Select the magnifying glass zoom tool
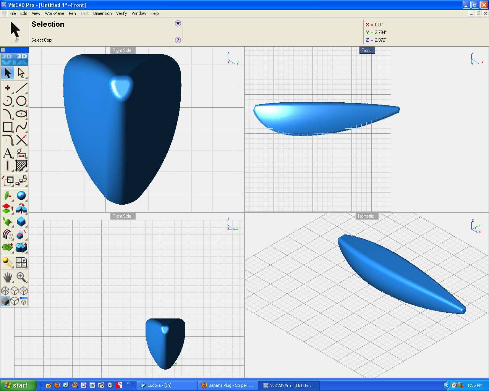The height and width of the screenshot is (391, 489). tap(21, 277)
